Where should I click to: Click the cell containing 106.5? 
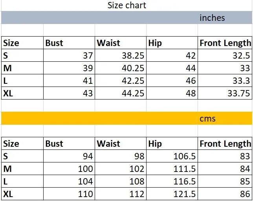(172, 156)
